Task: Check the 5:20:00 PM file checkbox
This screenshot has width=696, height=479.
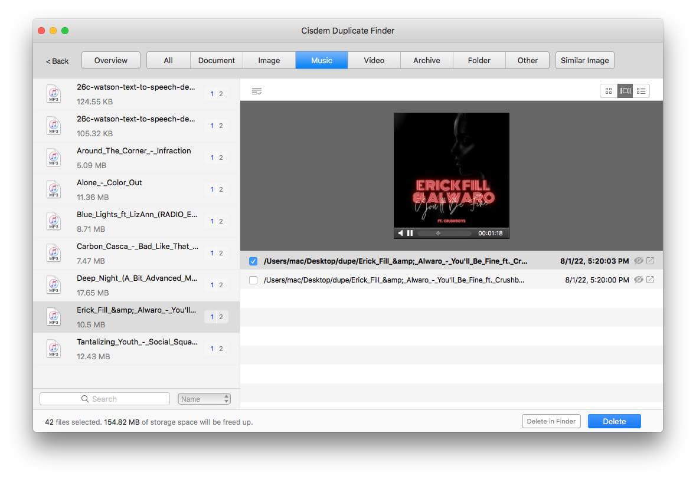Action: coord(253,280)
